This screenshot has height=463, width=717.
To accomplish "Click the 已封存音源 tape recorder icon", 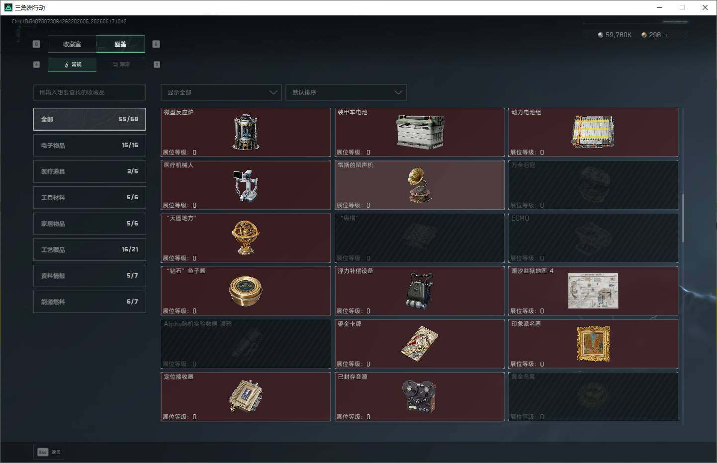I will pos(420,396).
